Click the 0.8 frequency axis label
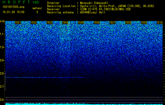 pyautogui.click(x=2, y=73)
